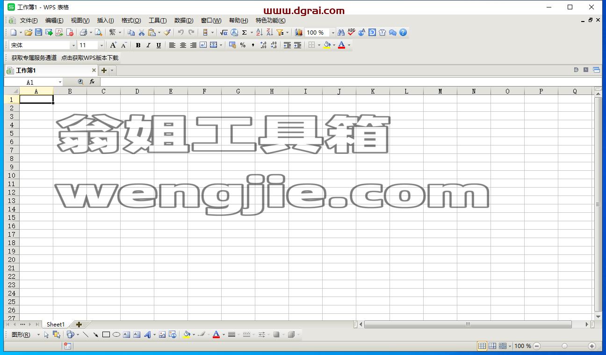Select the ellipse shape tool
Image resolution: width=606 pixels, height=355 pixels.
pos(116,334)
